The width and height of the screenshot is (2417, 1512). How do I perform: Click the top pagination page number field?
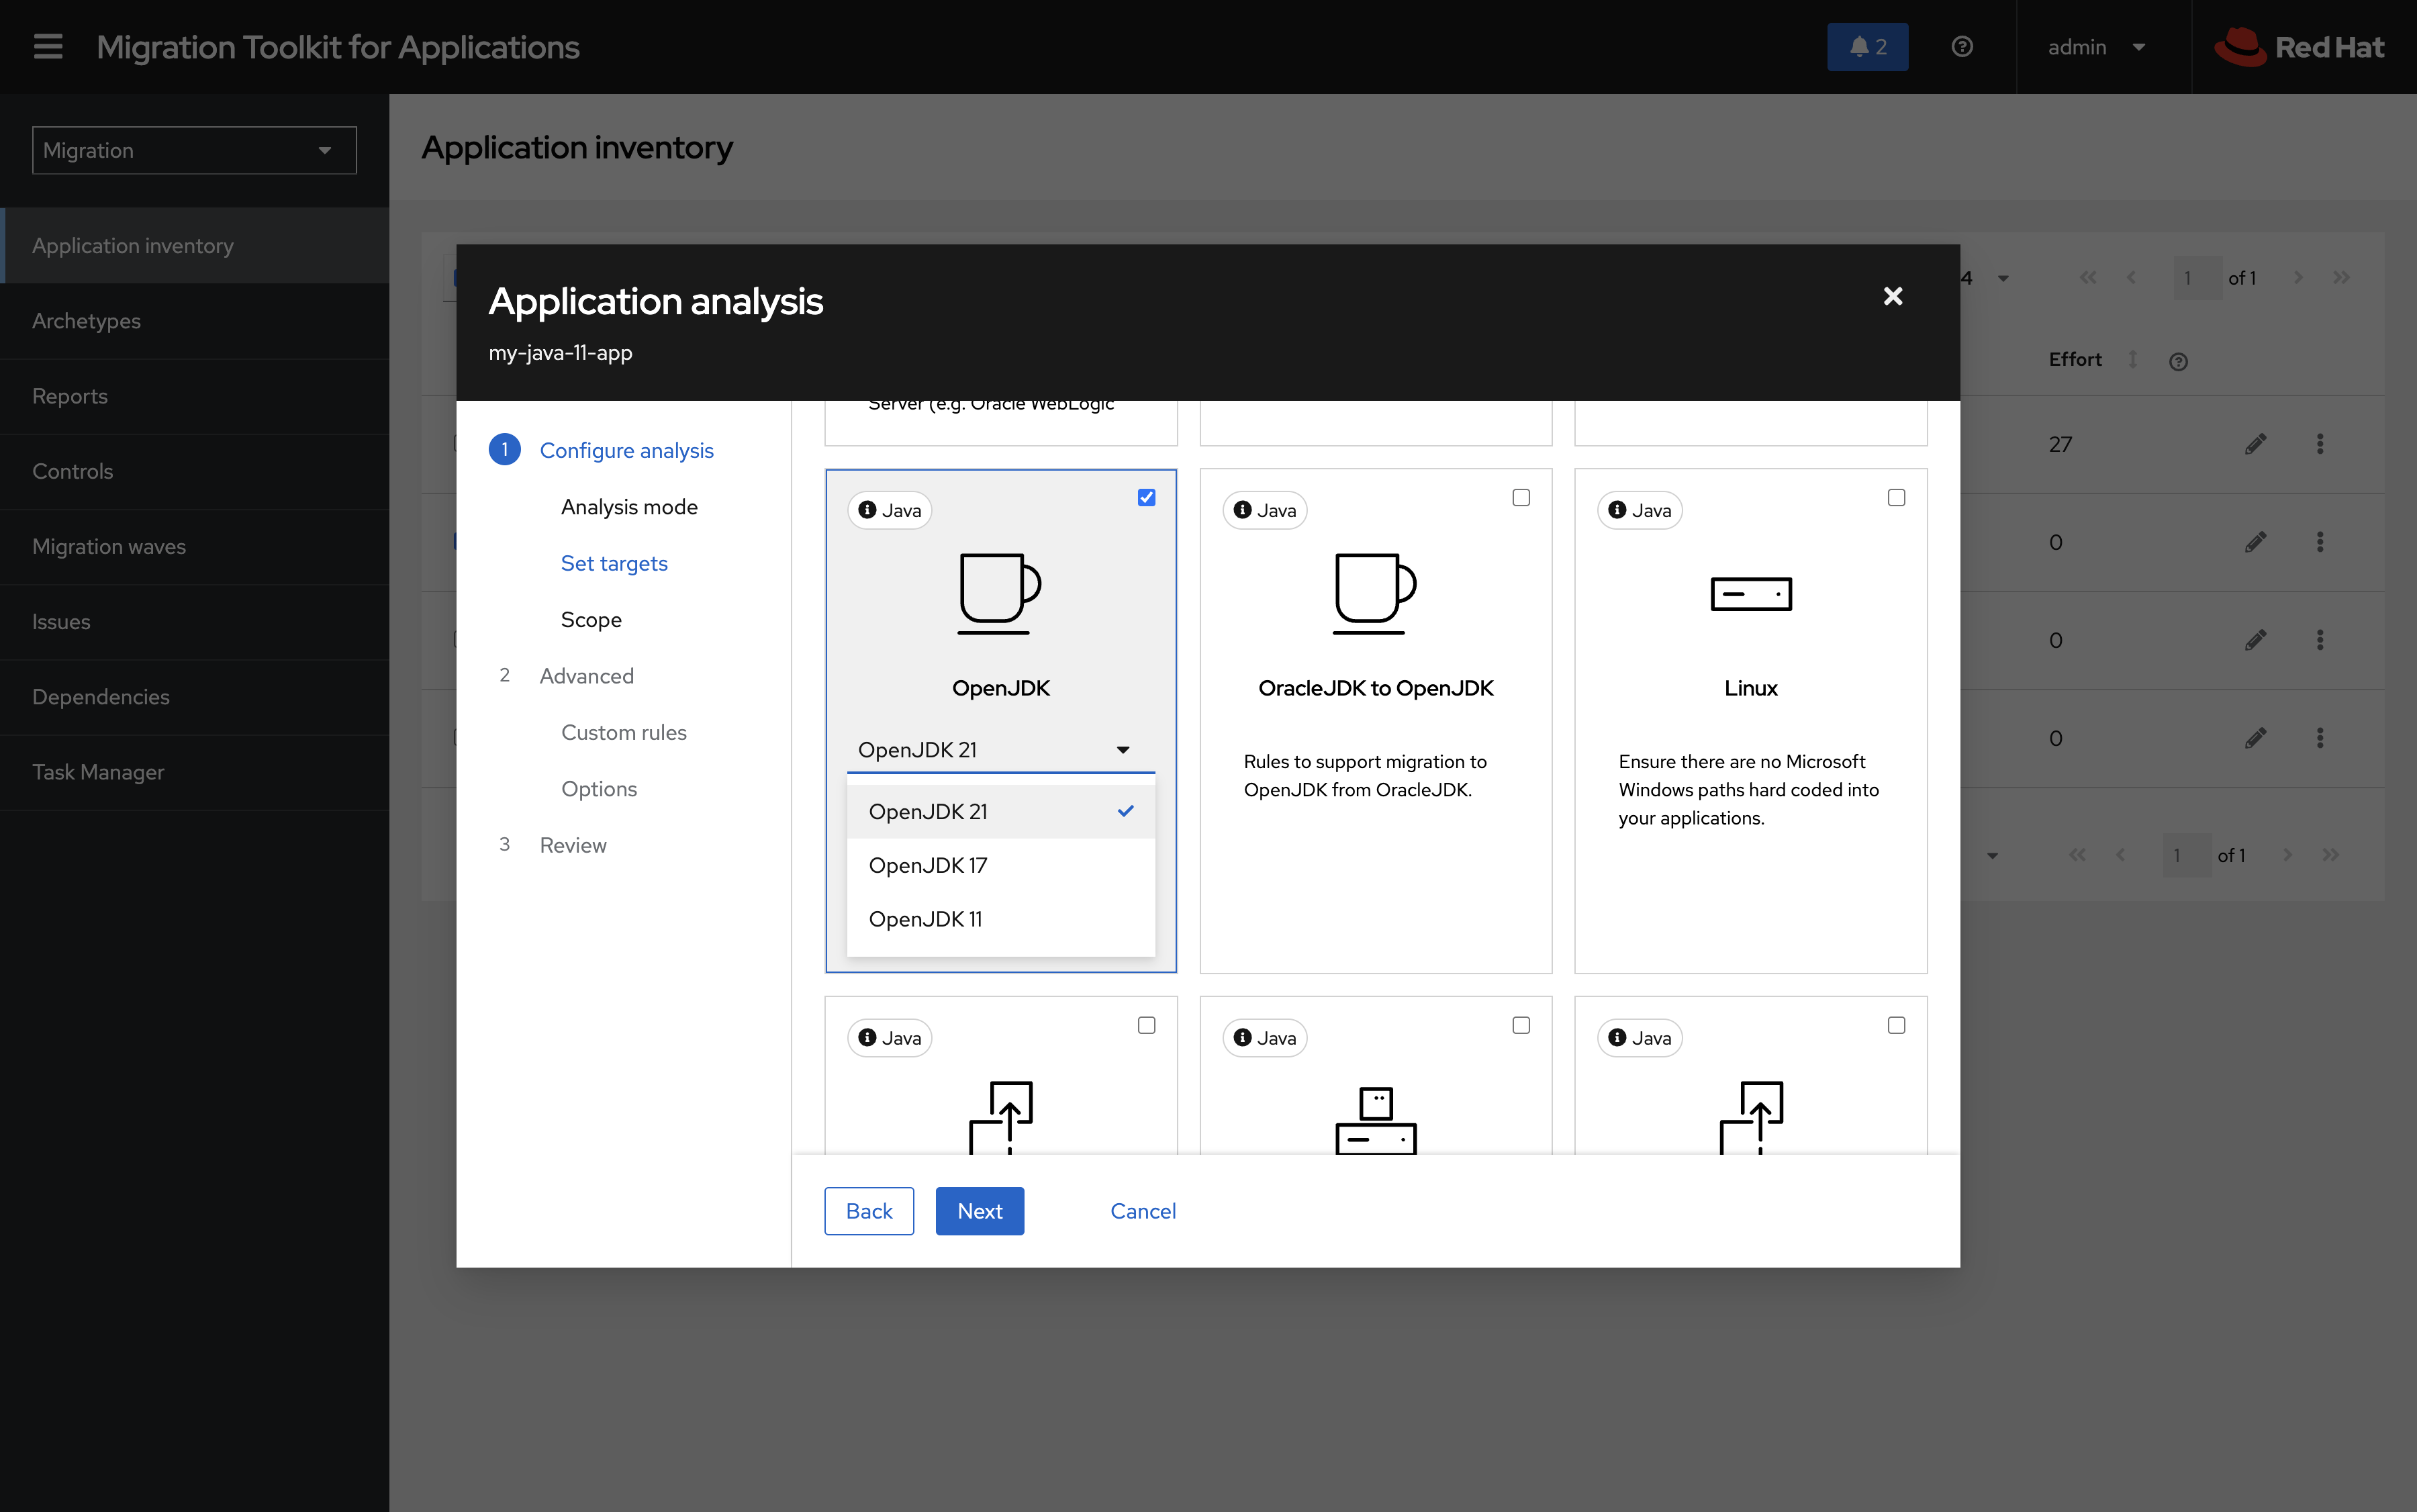pyautogui.click(x=2196, y=278)
